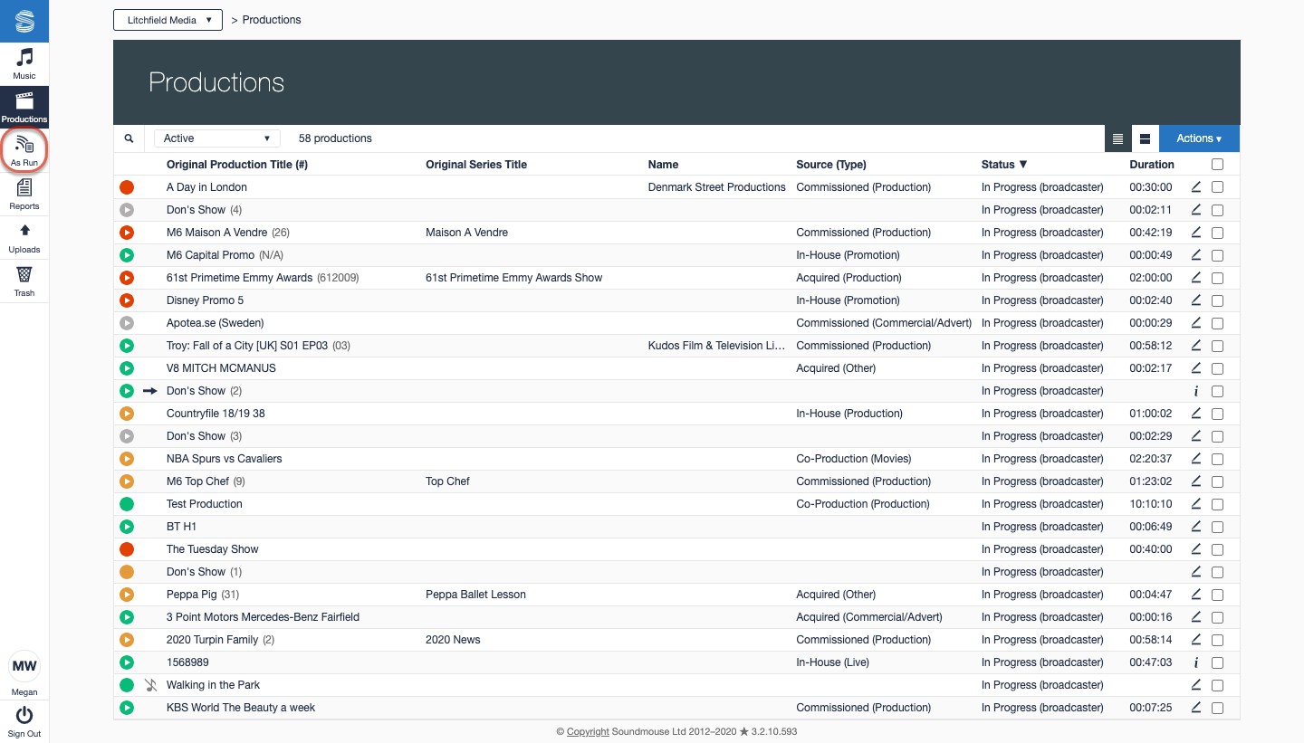Click the Productions breadcrumb
Image resolution: width=1304 pixels, height=743 pixels.
click(x=272, y=20)
